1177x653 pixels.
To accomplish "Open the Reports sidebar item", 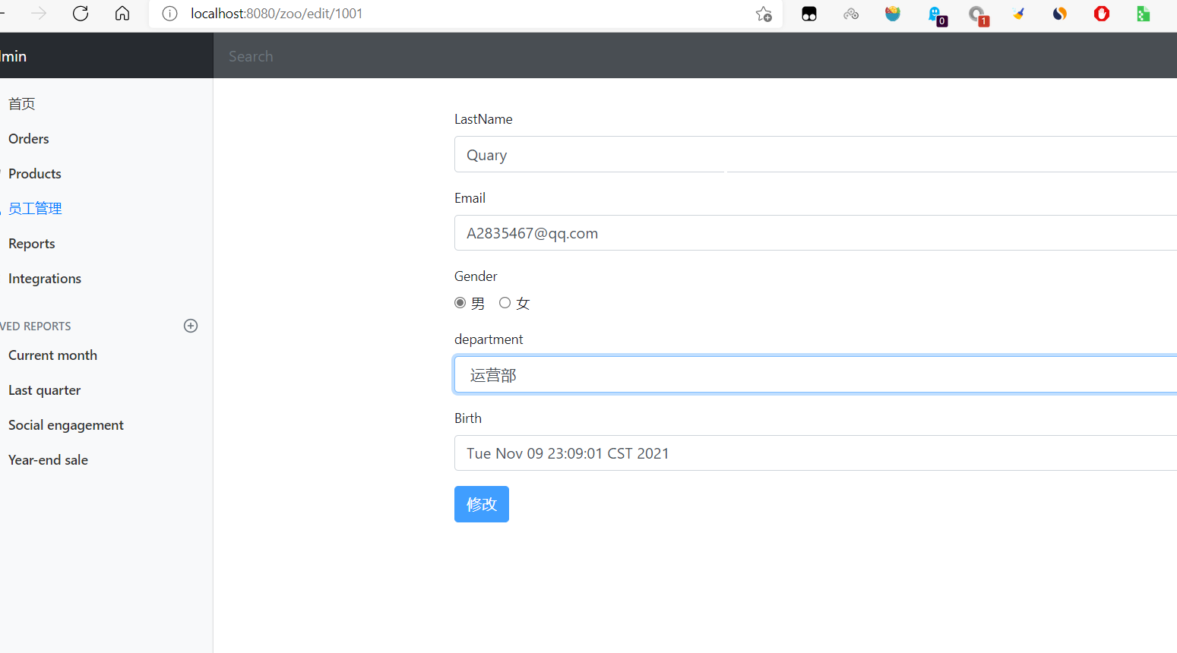I will pos(32,244).
